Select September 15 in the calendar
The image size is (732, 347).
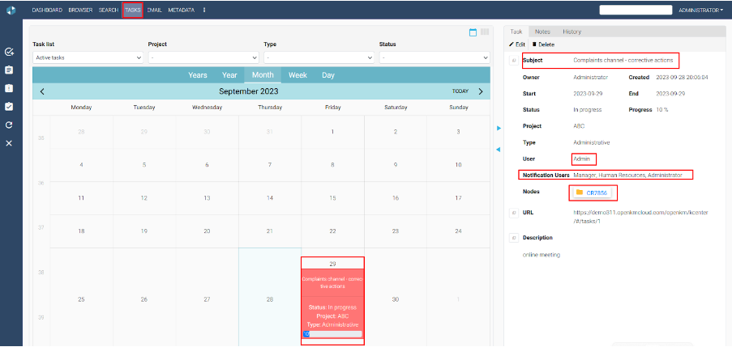coord(332,198)
